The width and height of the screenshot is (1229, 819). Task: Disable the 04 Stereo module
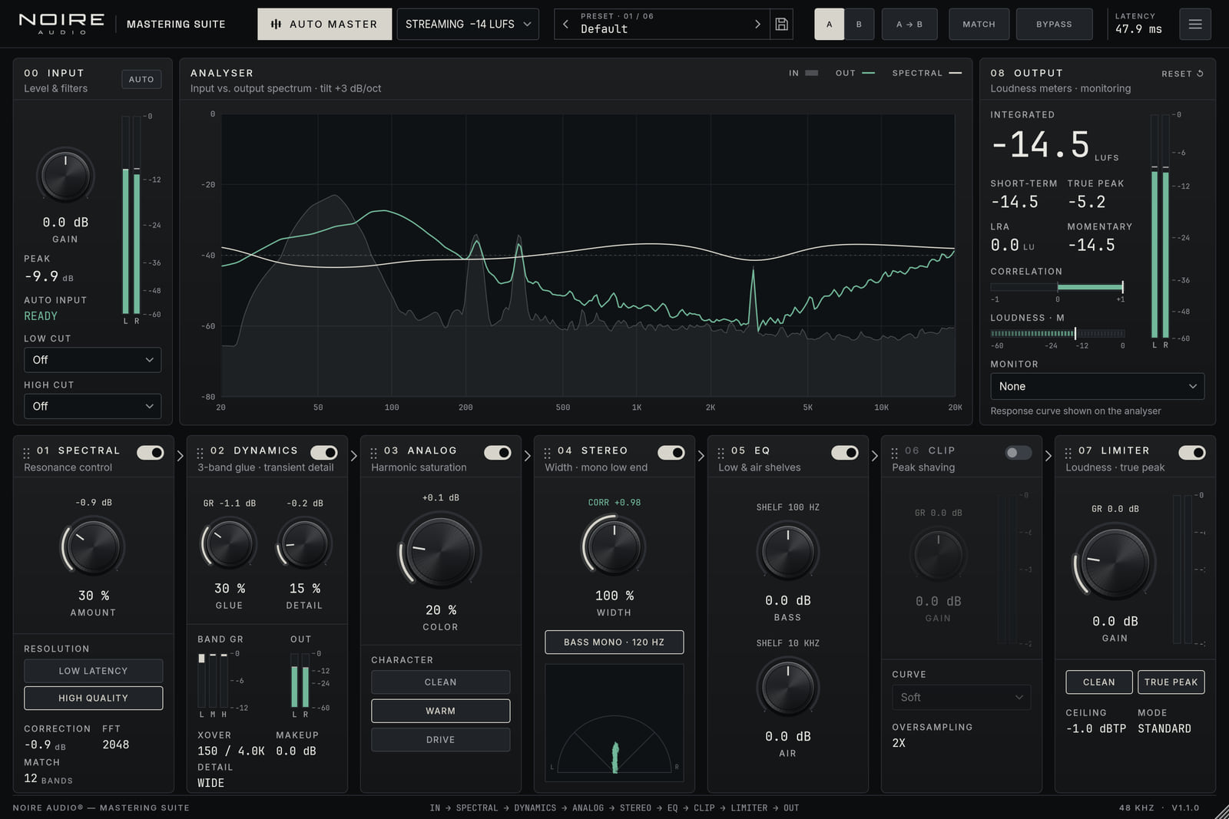[671, 452]
